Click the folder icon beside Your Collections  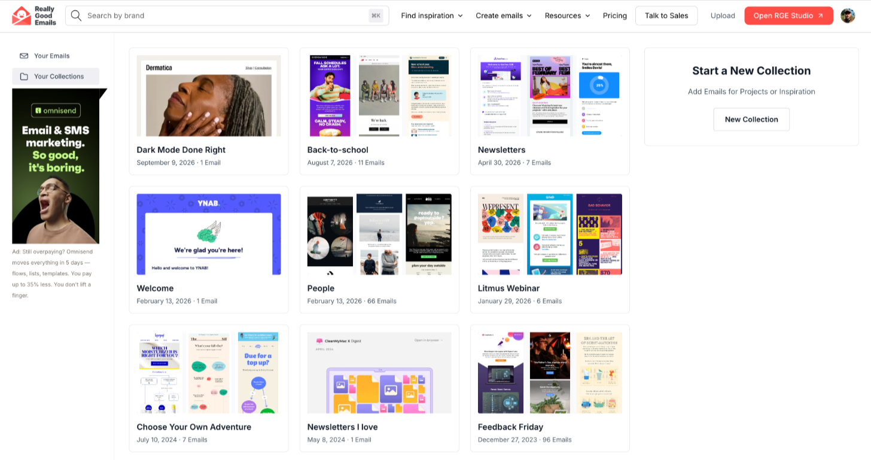click(24, 77)
